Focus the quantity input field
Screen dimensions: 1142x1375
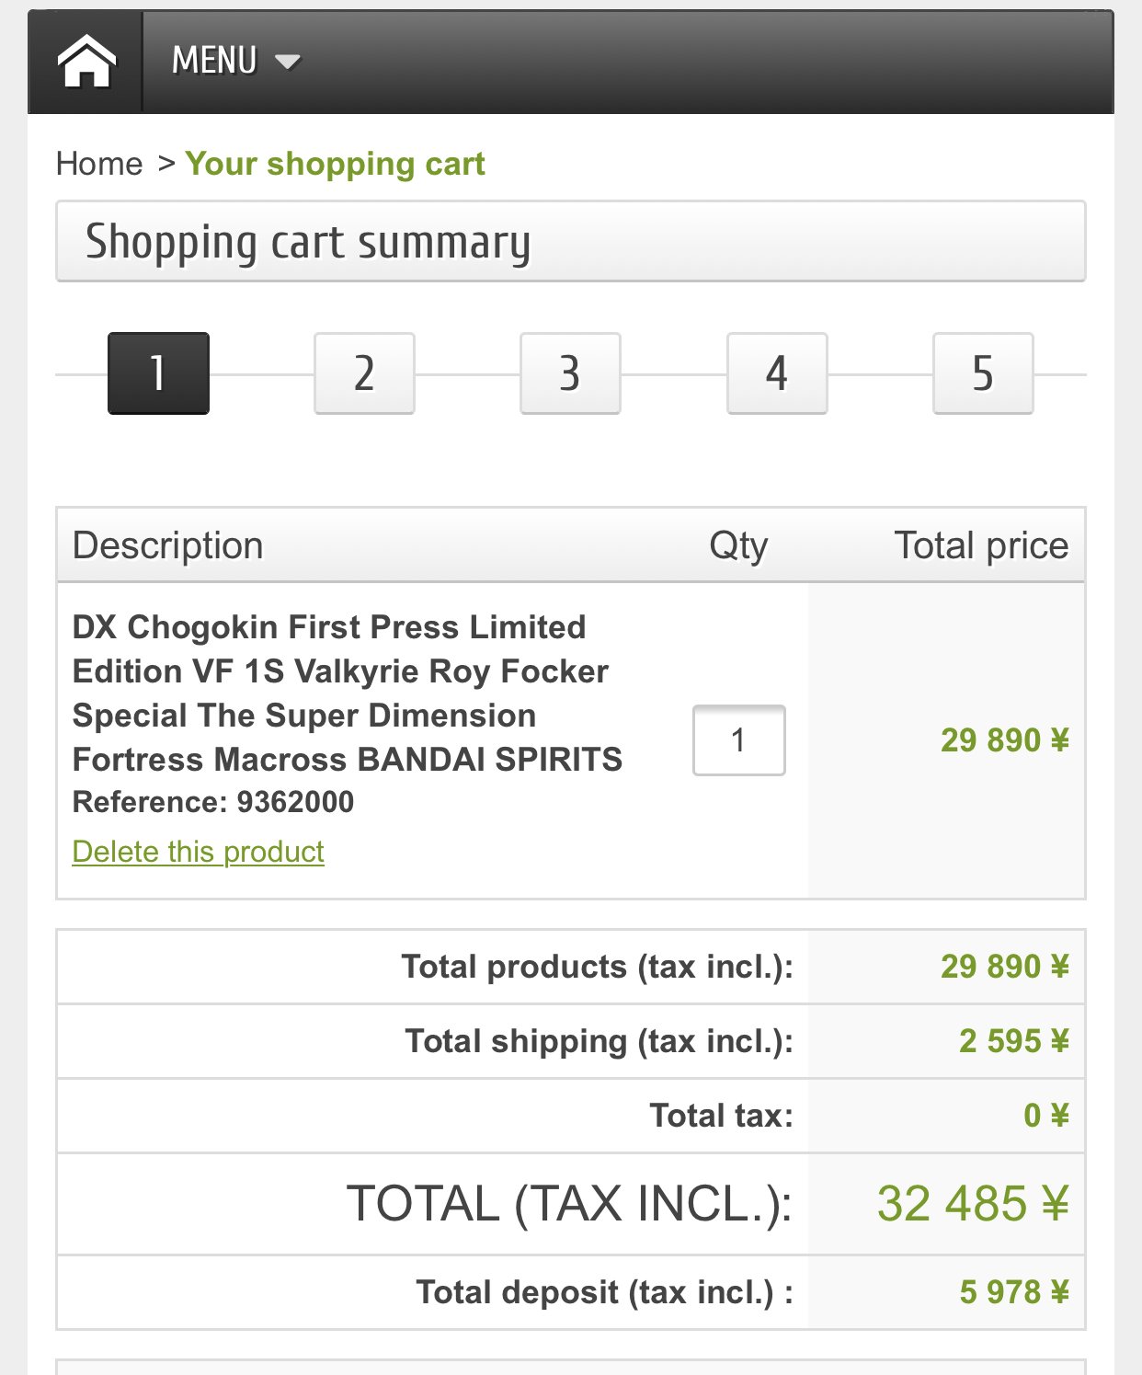point(738,740)
